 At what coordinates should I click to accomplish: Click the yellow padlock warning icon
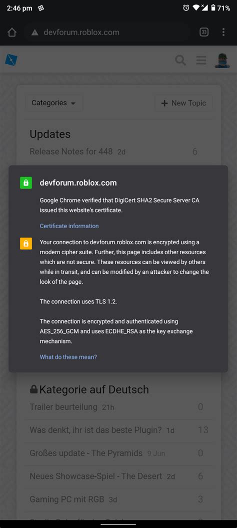(26, 244)
